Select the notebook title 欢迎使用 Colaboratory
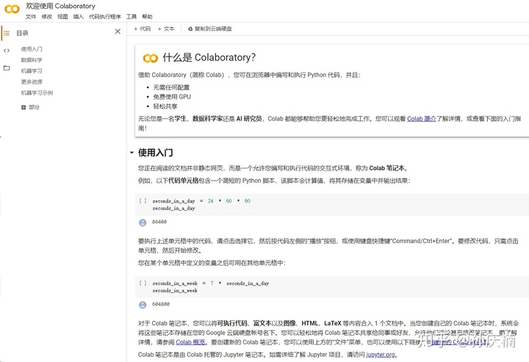Image resolution: width=529 pixels, height=362 pixels. tap(60, 6)
